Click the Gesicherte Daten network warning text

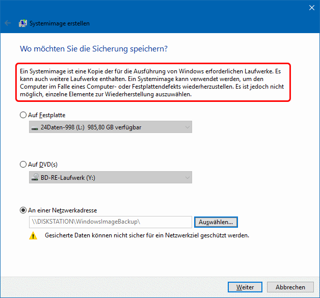click(147, 236)
